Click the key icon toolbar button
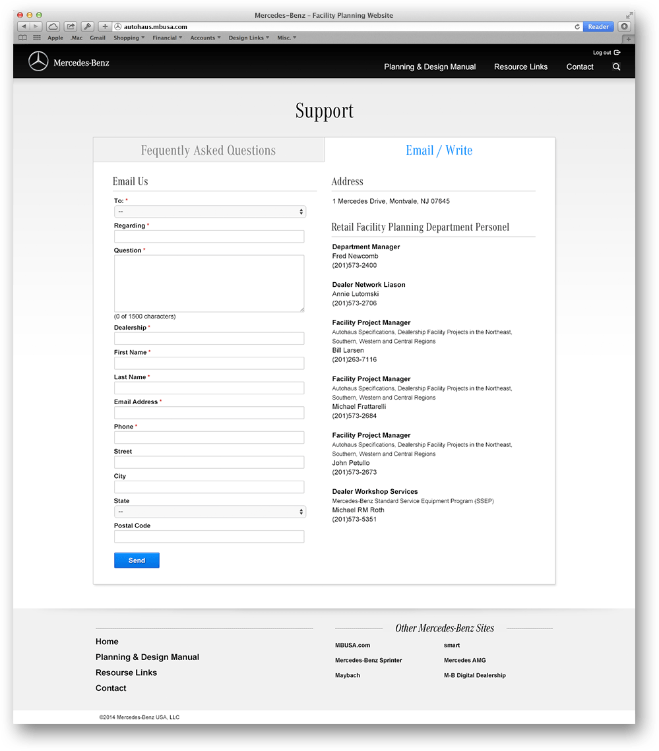This screenshot has height=751, width=659. (x=88, y=26)
